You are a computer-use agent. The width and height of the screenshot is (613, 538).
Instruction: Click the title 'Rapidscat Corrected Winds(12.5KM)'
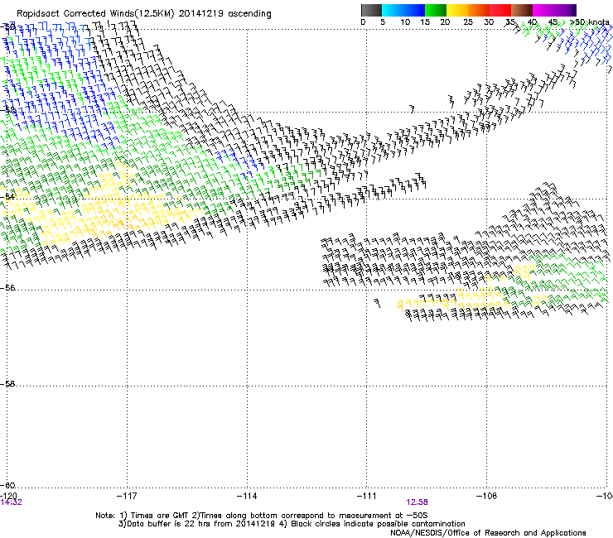click(95, 14)
